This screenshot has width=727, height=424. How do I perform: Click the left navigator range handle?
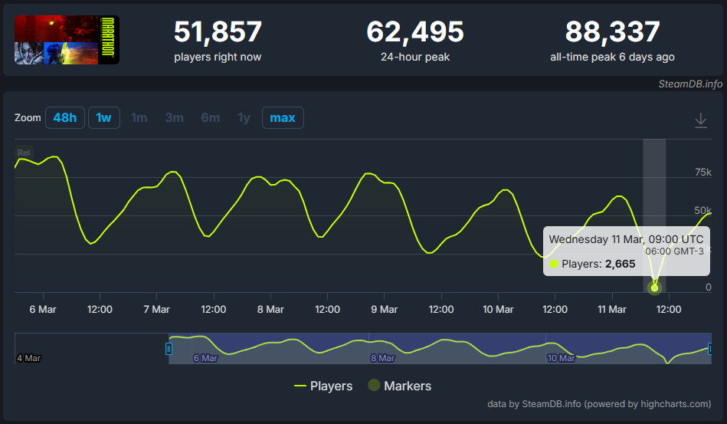pyautogui.click(x=169, y=348)
